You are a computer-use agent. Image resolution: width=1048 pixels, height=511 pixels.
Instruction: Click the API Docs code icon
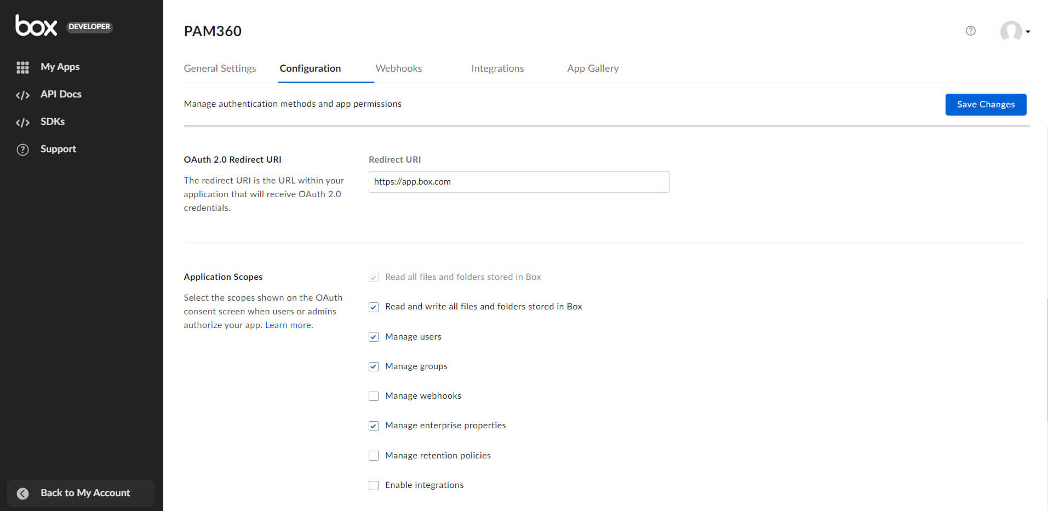(x=22, y=95)
